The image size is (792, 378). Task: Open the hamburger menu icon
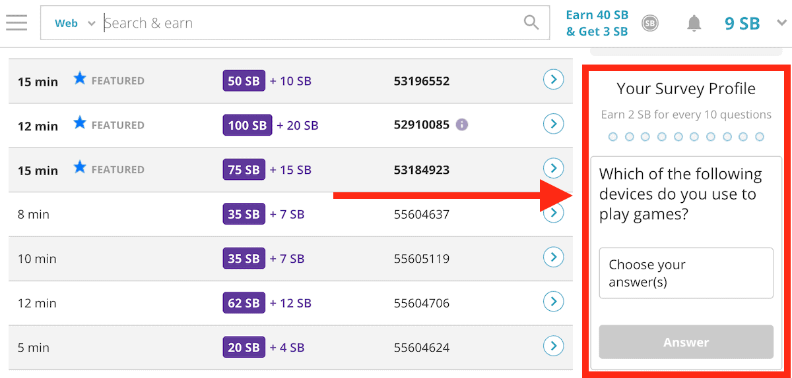[x=16, y=22]
